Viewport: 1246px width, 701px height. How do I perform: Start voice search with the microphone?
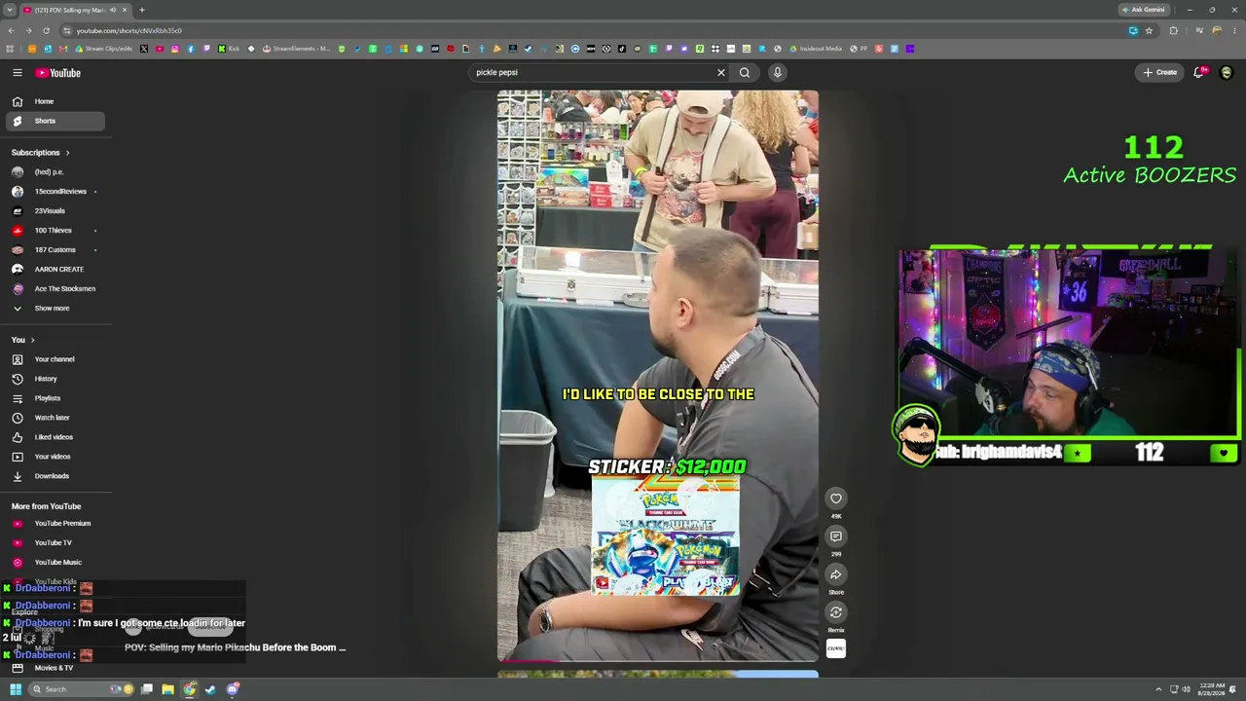coord(777,72)
